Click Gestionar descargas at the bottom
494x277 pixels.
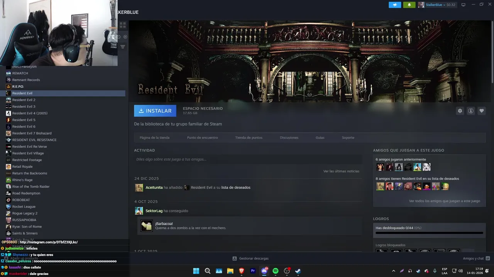(250, 259)
